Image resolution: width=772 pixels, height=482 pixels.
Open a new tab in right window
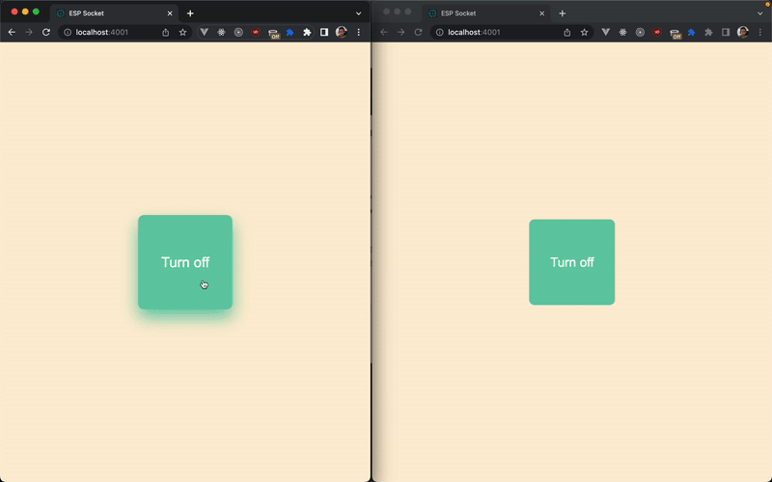tap(563, 13)
